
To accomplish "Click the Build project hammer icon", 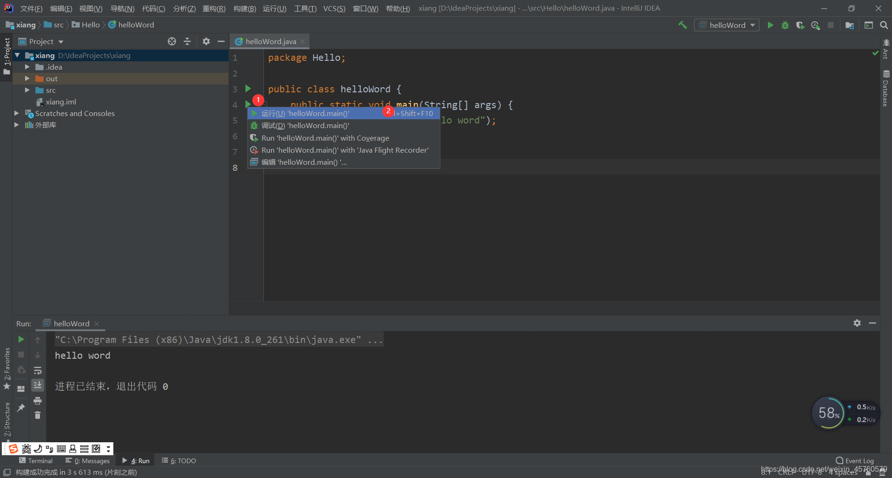I will pos(682,25).
